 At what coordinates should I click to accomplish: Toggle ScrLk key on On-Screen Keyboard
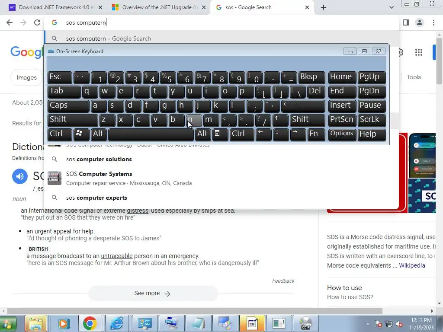point(372,120)
